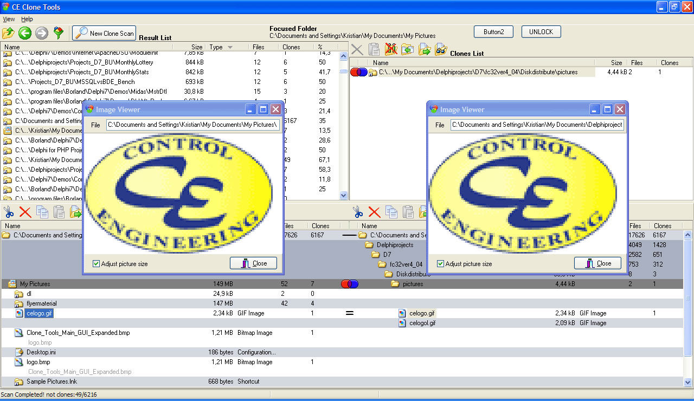The height and width of the screenshot is (401, 694).
Task: Click the clipboard paste icon above Clones List
Action: (x=374, y=49)
